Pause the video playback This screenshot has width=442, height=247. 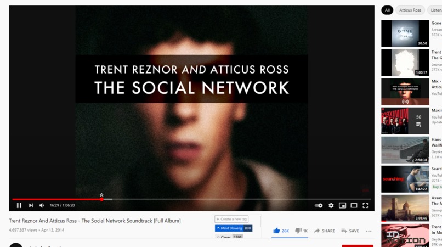(19, 205)
